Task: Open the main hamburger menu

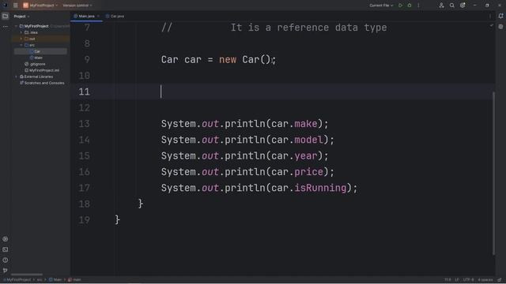Action: pos(16,6)
